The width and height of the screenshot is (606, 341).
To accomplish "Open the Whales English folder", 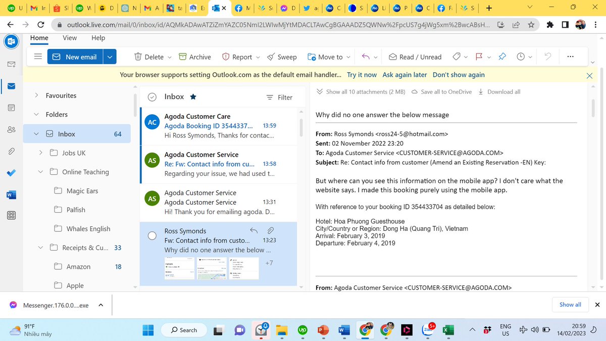I will coord(88,229).
